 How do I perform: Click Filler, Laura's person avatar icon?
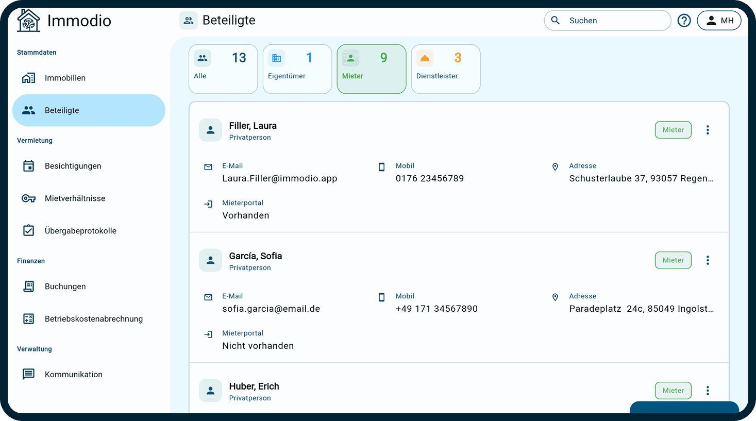(x=210, y=130)
